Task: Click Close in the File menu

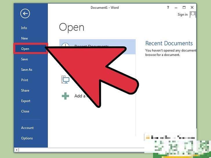Action: [x=25, y=111]
